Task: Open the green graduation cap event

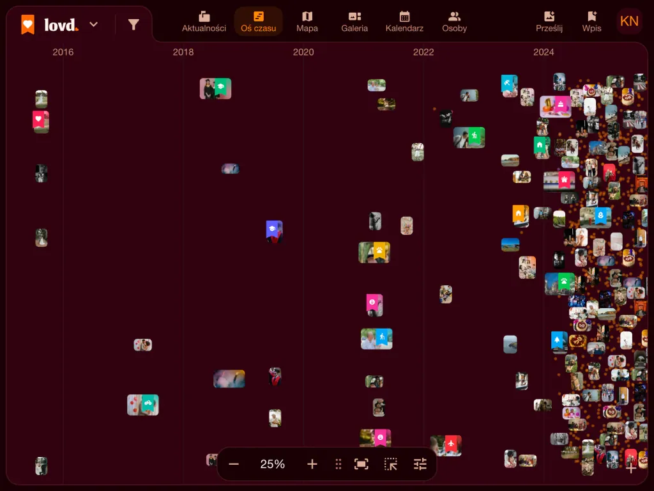Action: tap(216, 88)
